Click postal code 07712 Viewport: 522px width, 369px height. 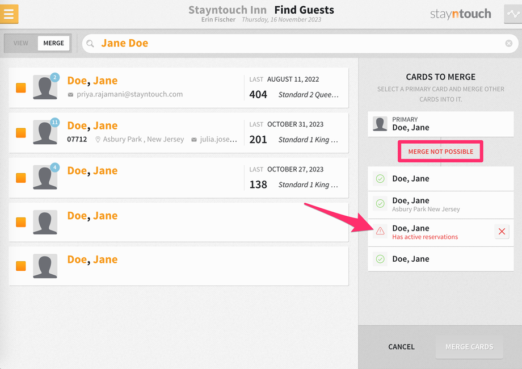click(x=77, y=139)
